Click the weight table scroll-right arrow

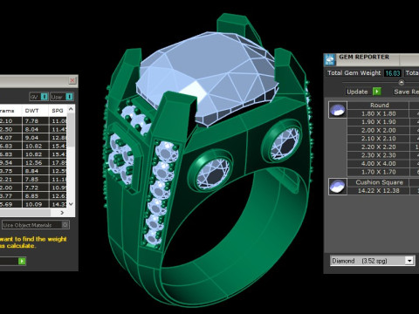tap(62, 213)
